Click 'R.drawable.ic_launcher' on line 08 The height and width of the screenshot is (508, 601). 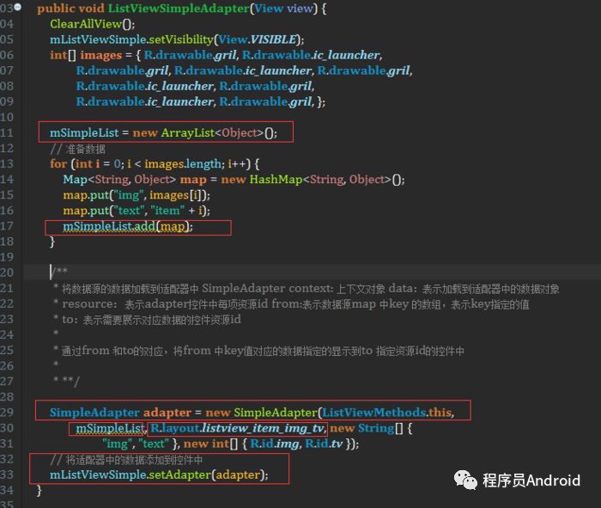click(x=145, y=86)
